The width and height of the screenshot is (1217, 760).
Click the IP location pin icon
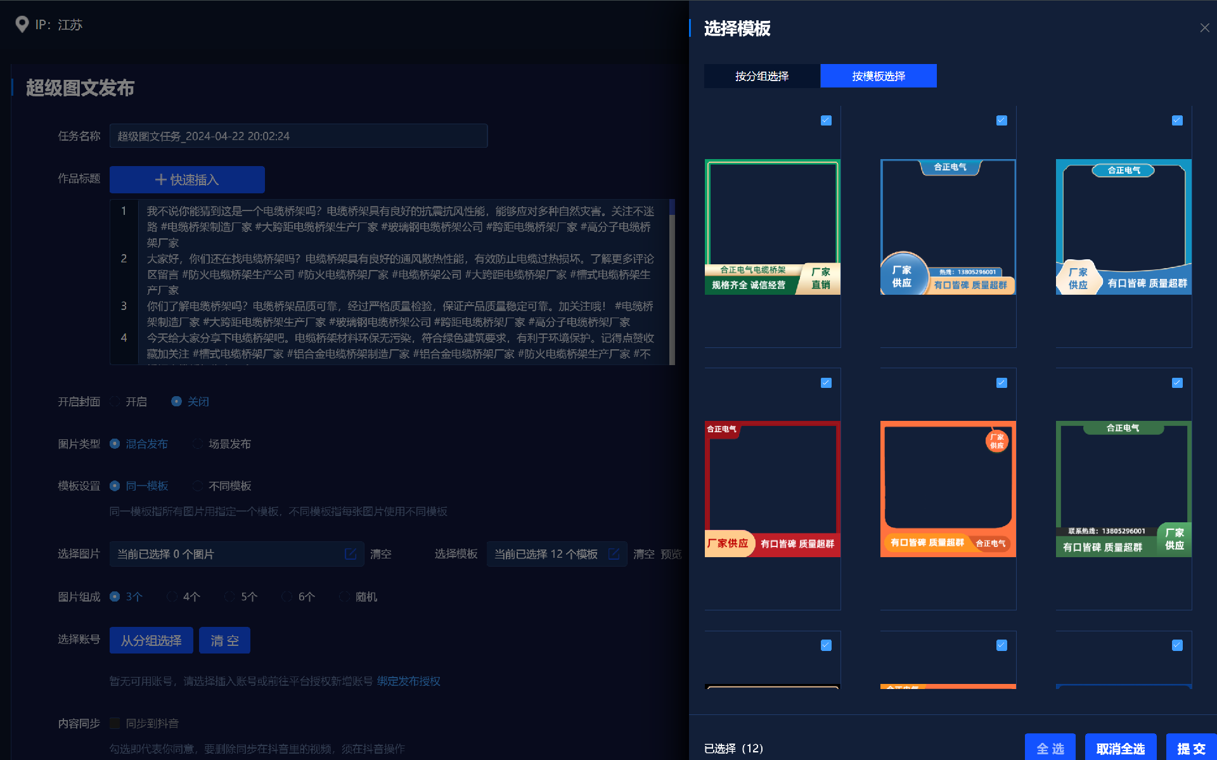22,25
